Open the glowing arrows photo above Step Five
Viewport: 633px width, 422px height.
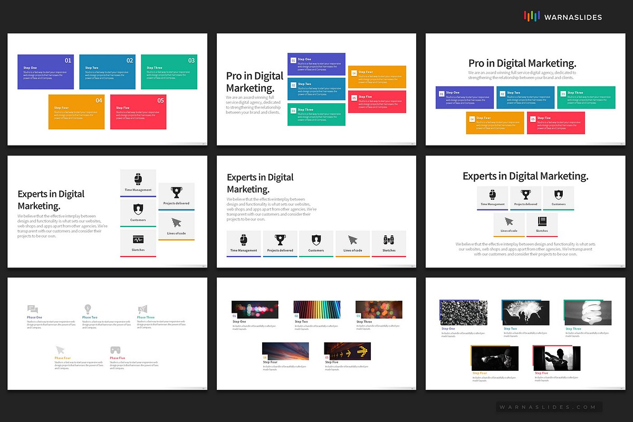tap(347, 351)
